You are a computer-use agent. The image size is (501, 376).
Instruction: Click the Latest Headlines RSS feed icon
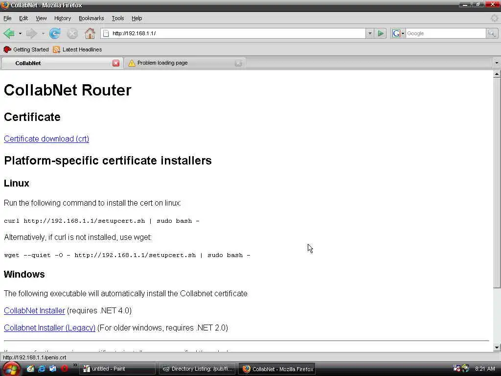pyautogui.click(x=57, y=49)
